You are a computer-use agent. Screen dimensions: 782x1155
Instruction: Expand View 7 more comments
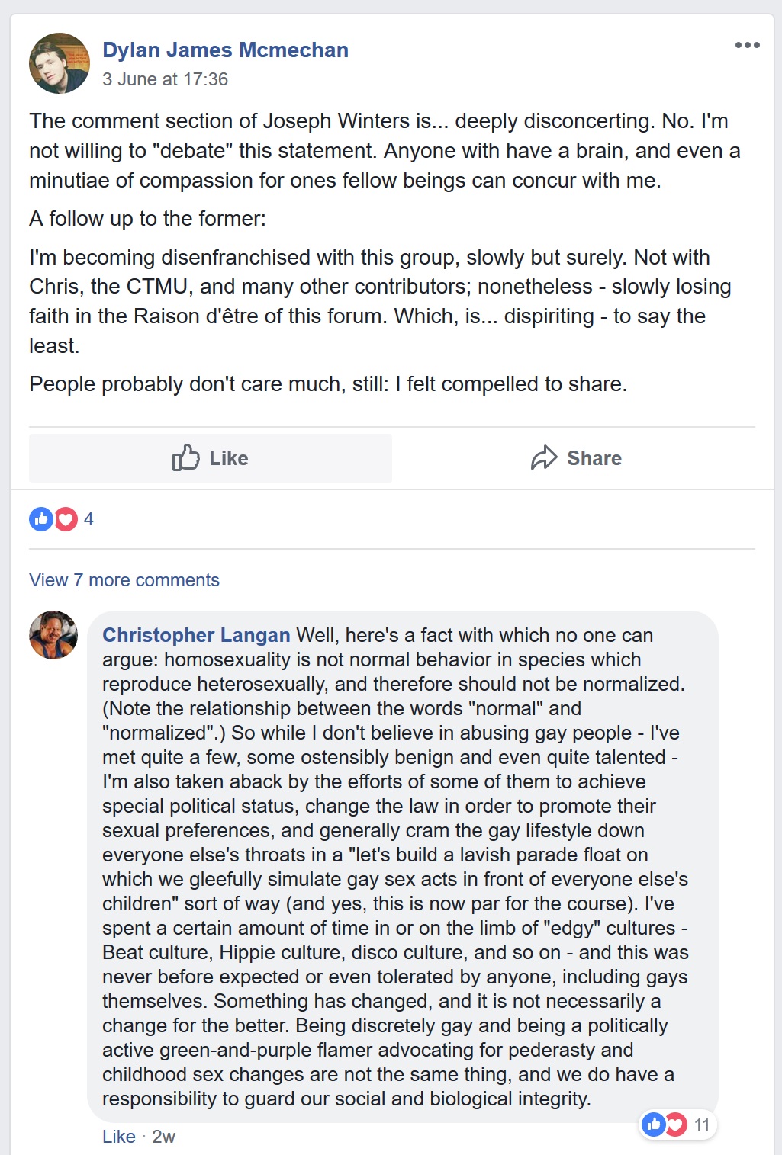[x=124, y=580]
